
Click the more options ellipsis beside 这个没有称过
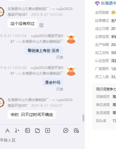coord(41,25)
